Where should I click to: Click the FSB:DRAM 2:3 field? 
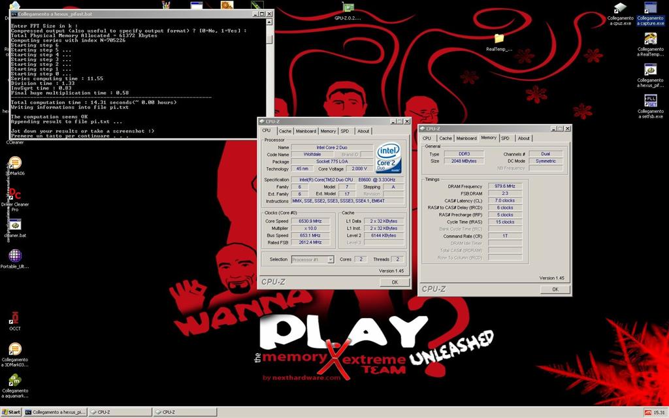pos(505,193)
